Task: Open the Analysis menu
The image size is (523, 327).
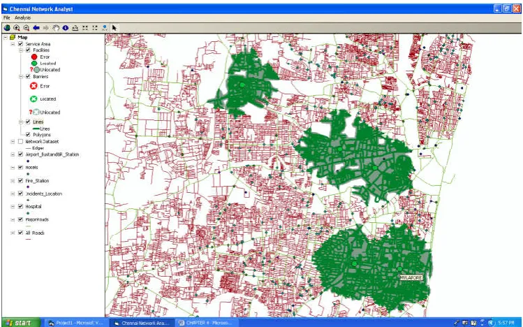Action: pyautogui.click(x=22, y=17)
